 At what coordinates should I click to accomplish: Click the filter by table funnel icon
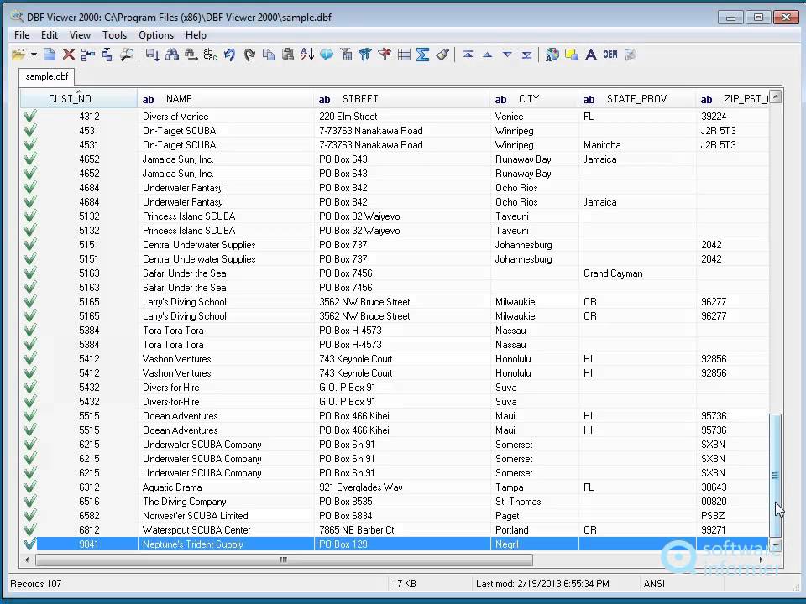[346, 55]
